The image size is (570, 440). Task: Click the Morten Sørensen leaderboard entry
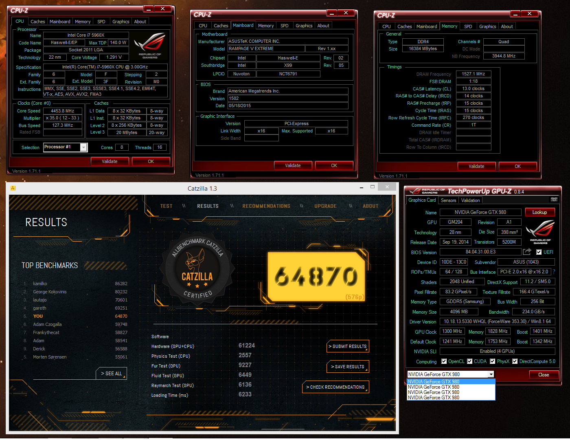coord(75,357)
